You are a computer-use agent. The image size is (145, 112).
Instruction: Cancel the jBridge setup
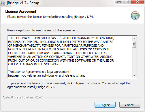[x=130, y=105]
